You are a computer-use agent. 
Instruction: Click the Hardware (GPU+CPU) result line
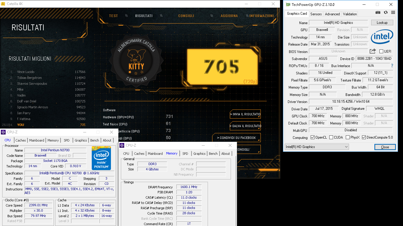tap(138, 117)
